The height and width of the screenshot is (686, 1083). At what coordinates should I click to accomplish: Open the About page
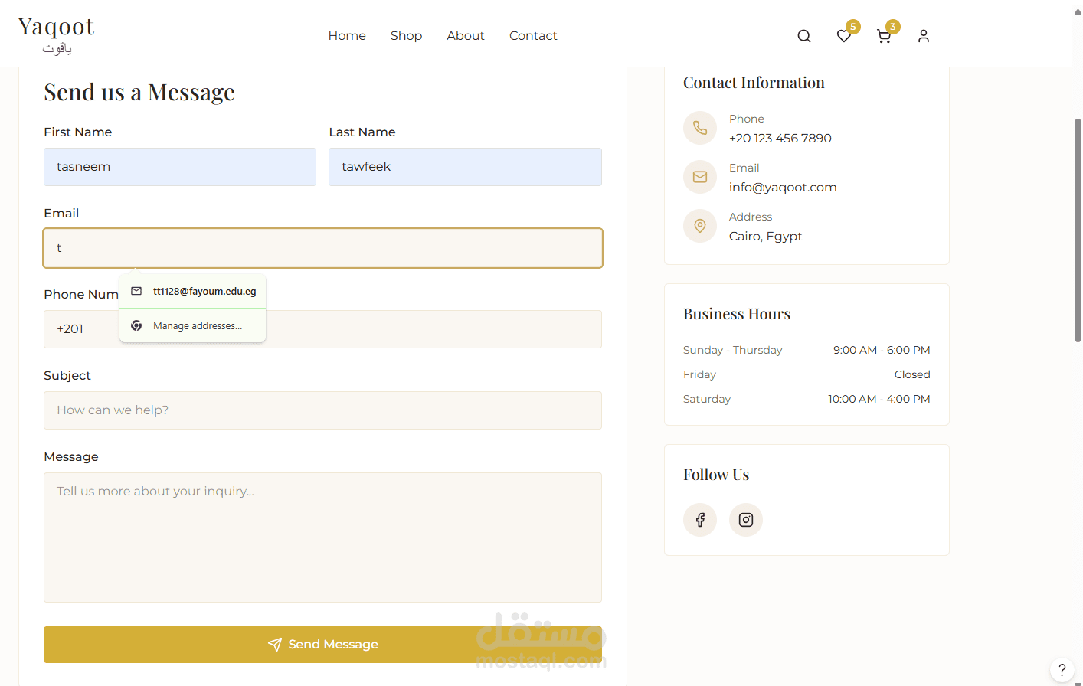click(x=466, y=36)
